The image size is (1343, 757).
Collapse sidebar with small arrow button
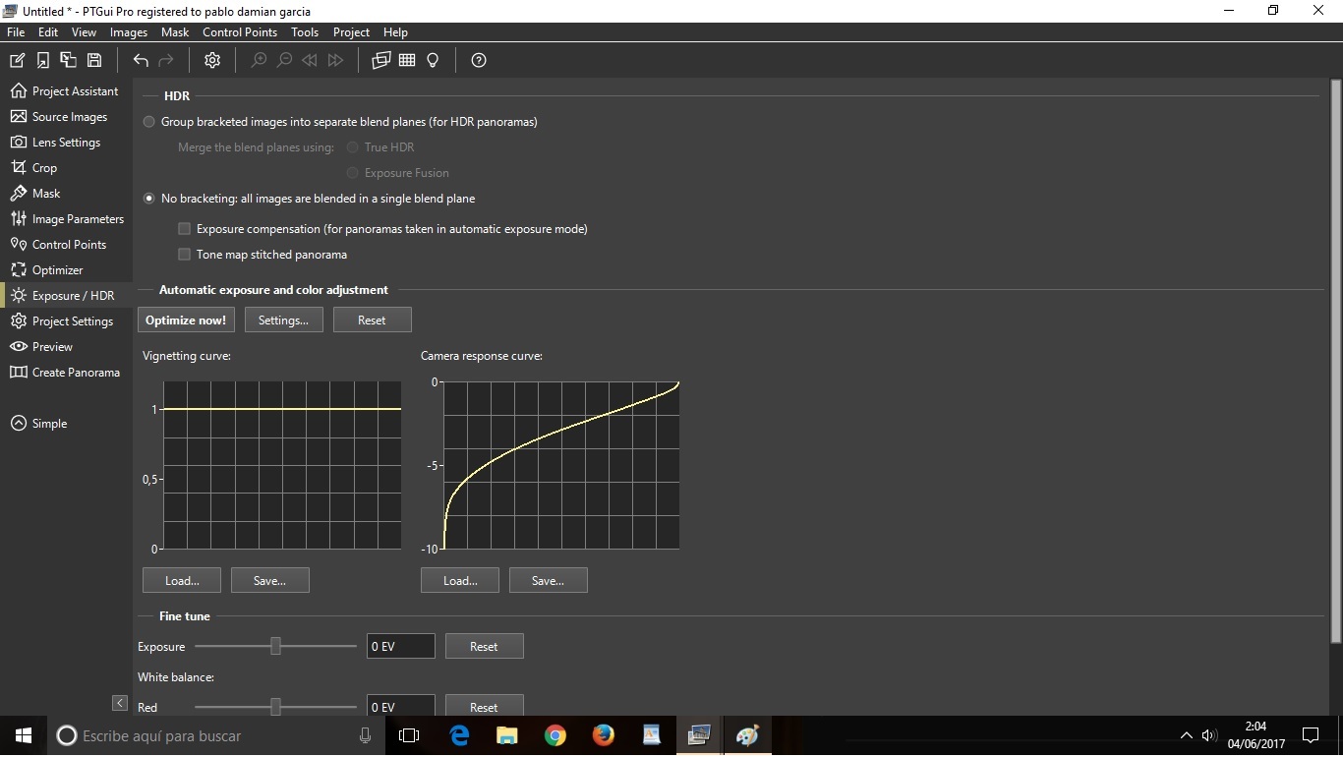pos(120,703)
